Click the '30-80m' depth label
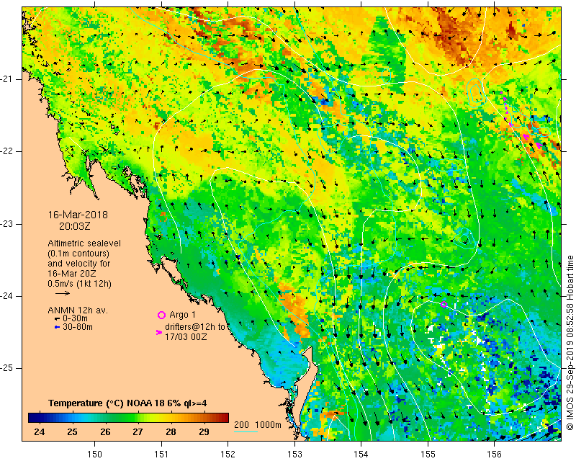Viewport: 576px width, 461px height. click(78, 327)
